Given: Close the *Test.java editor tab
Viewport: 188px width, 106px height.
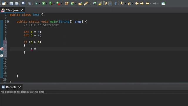Looking at the screenshot, I should [x=22, y=11].
